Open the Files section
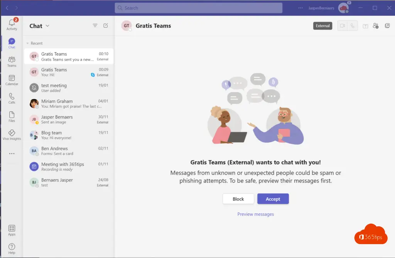Viewport: 395px width, 258px height. [12, 117]
